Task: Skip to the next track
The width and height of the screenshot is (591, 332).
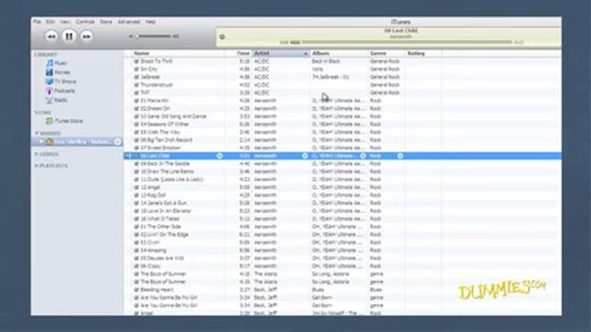Action: tap(87, 37)
